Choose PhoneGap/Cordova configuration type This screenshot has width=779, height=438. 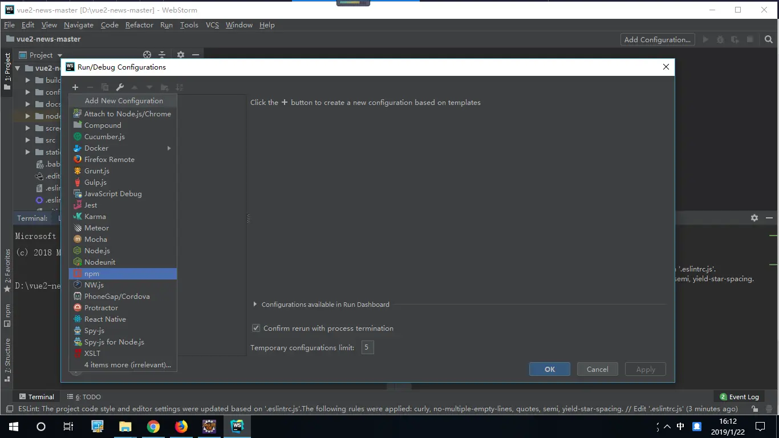tap(123, 296)
